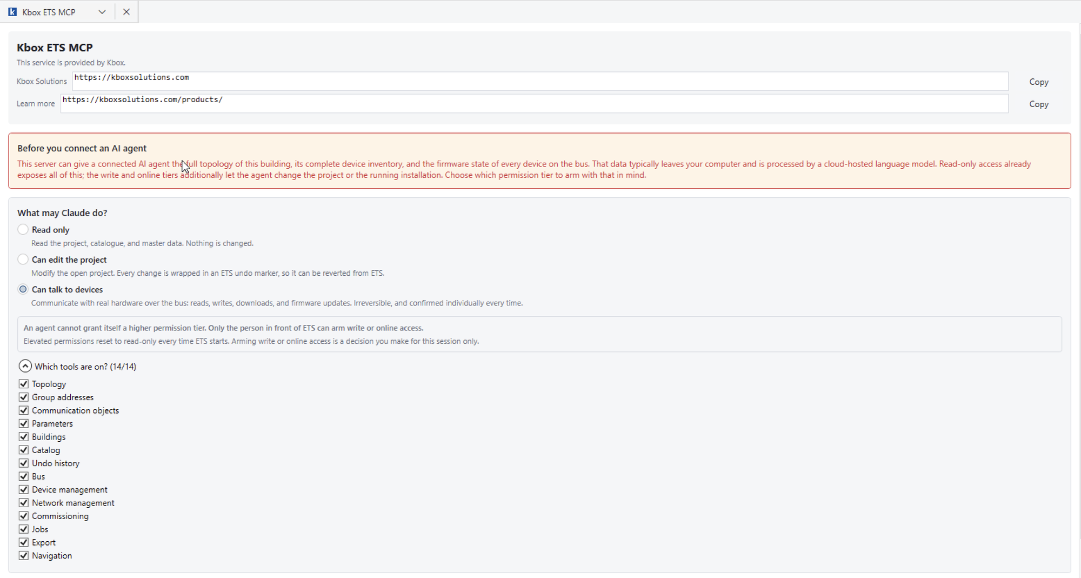Click the 'Learn more' field label
Viewport: 1081px width, 578px height.
point(36,103)
